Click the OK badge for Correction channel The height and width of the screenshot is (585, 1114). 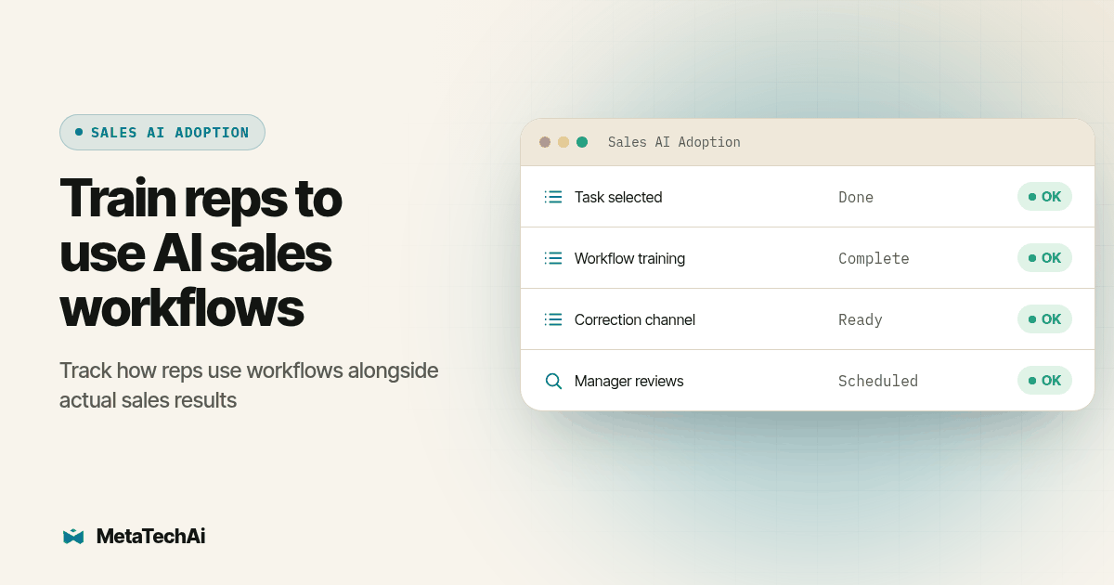[1044, 319]
